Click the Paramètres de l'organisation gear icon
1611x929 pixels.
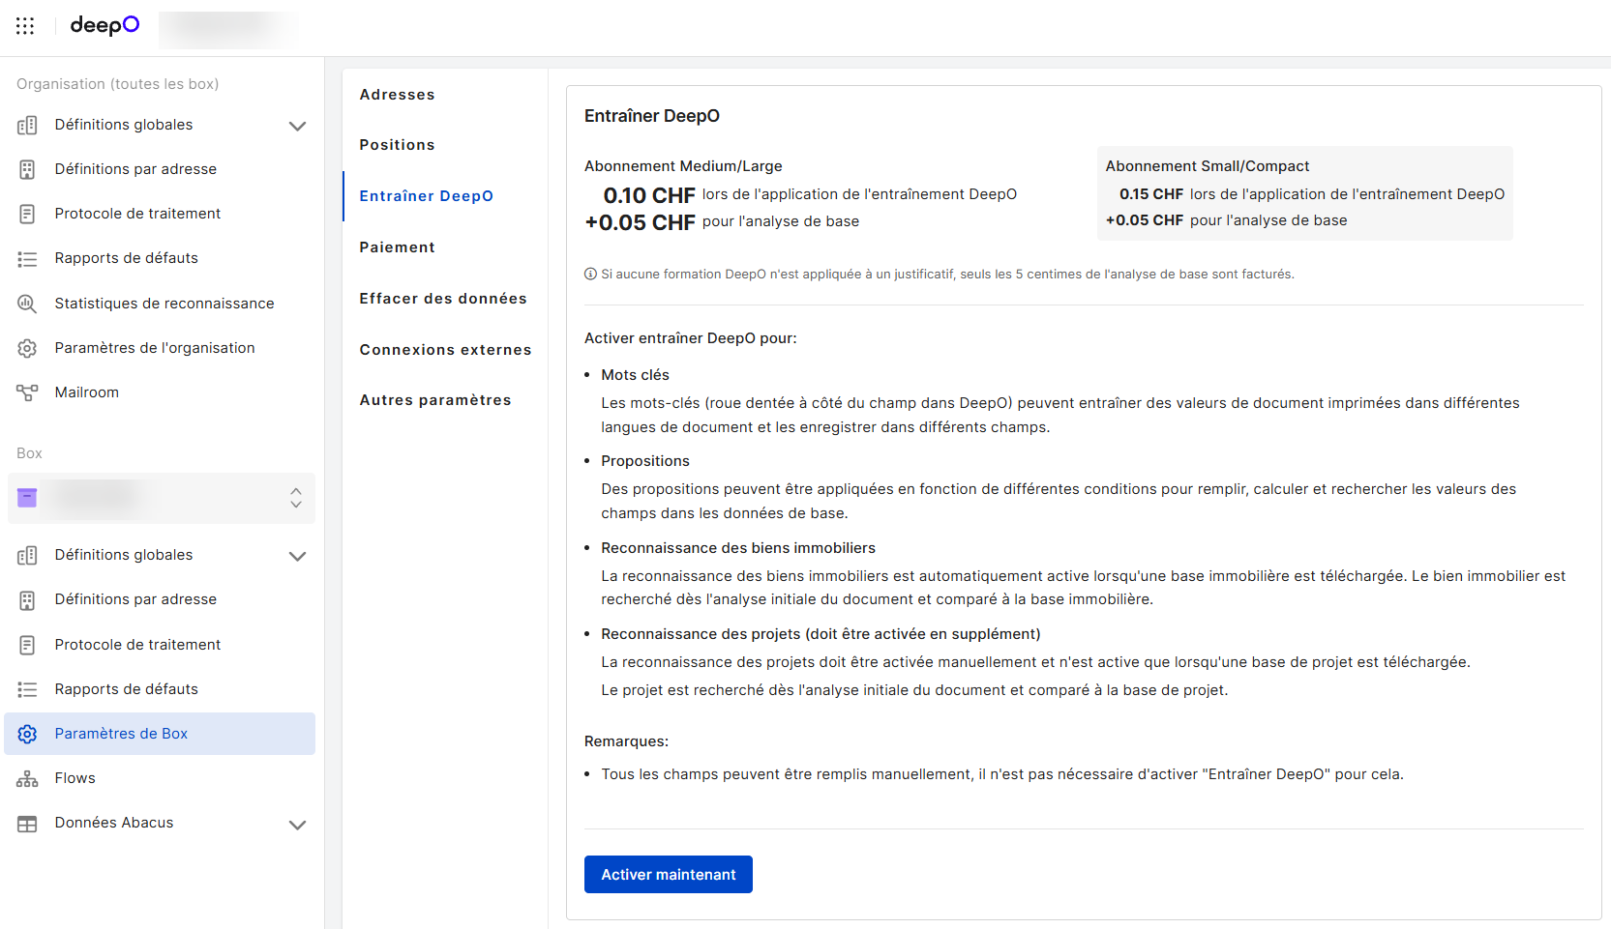27,348
